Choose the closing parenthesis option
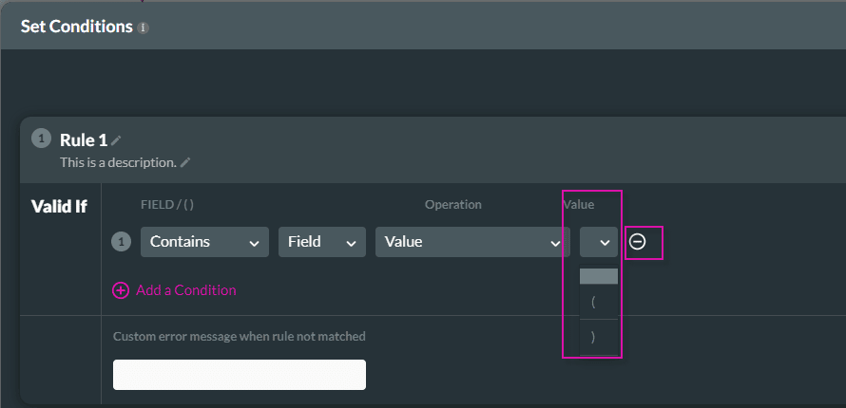The image size is (846, 408). pyautogui.click(x=599, y=337)
